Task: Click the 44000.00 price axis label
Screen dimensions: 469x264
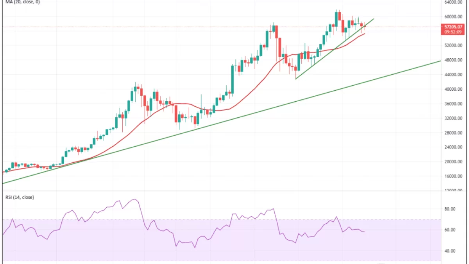Action: point(454,75)
